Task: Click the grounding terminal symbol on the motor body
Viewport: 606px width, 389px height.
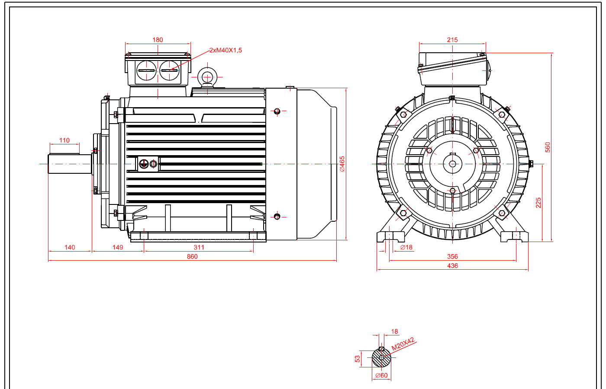Action: point(144,164)
